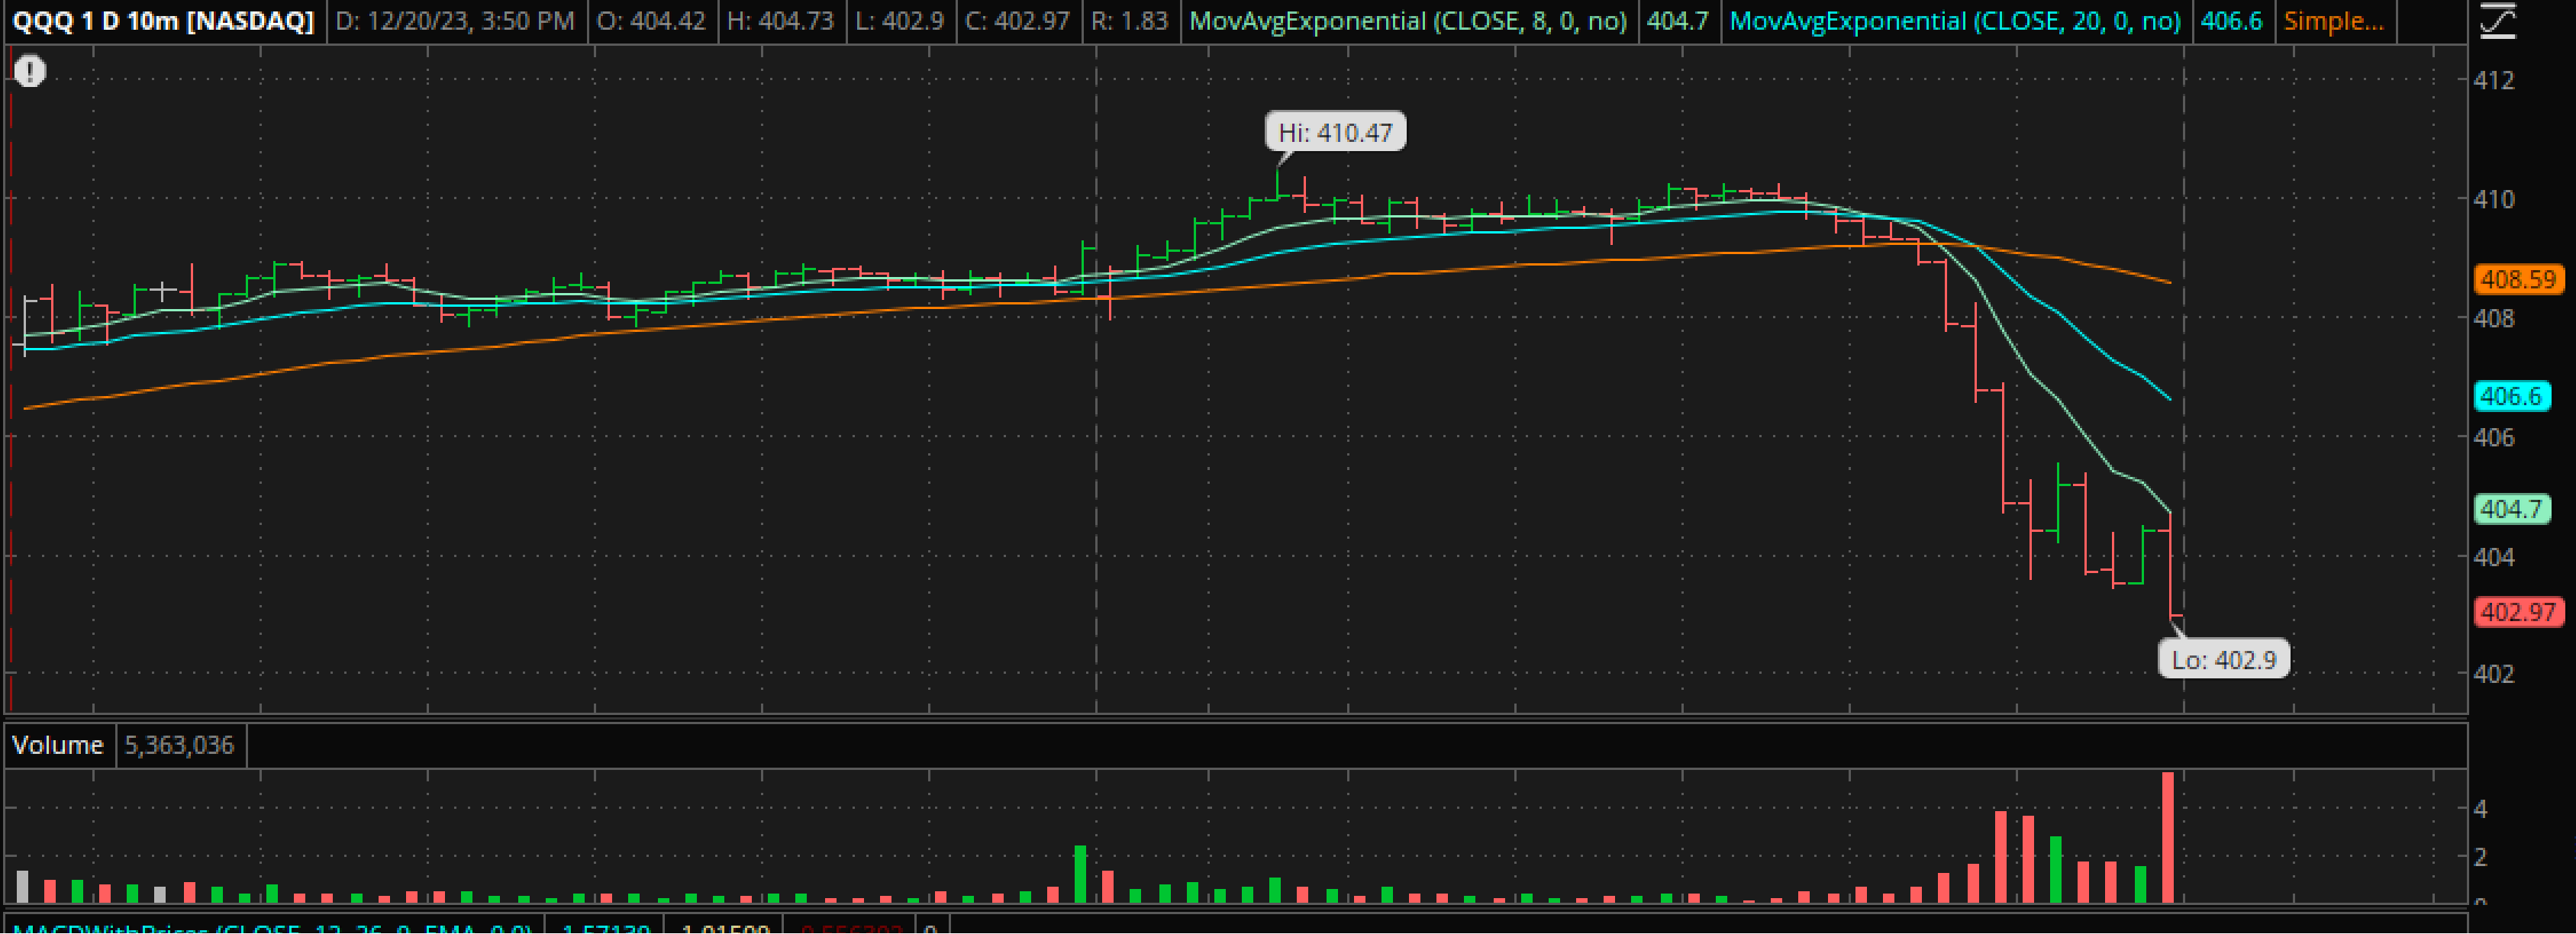Viewport: 2576px width, 934px height.
Task: Click the 8-period MovAvgExponential study label
Action: [1407, 21]
